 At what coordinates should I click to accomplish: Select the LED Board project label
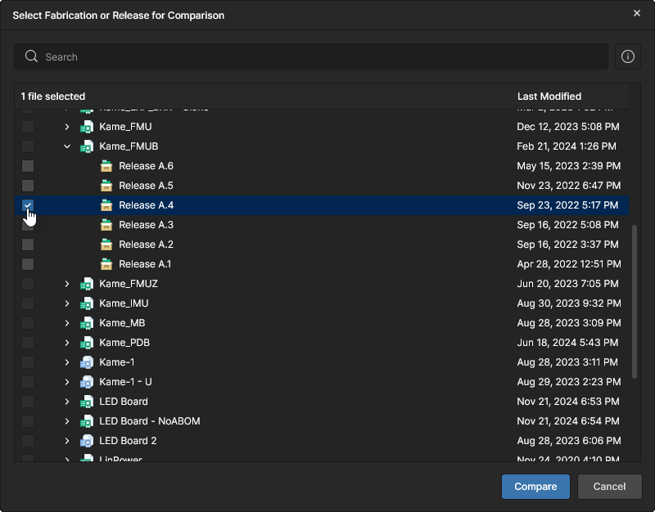(124, 402)
